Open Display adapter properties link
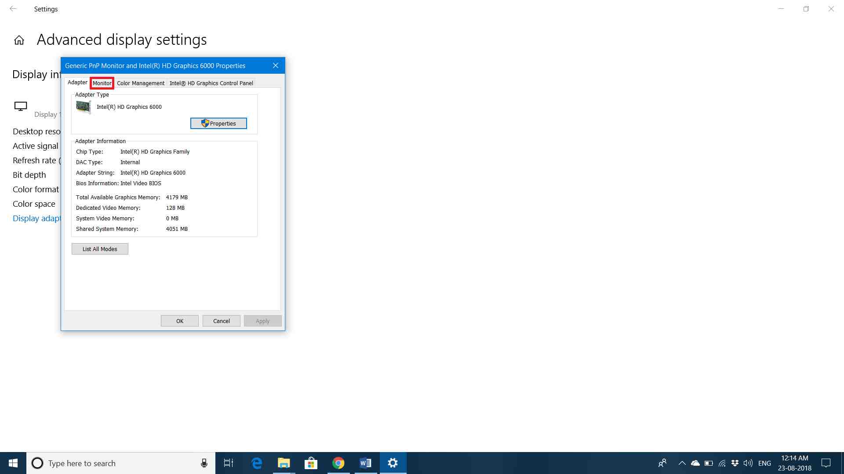This screenshot has height=474, width=844. [x=37, y=218]
